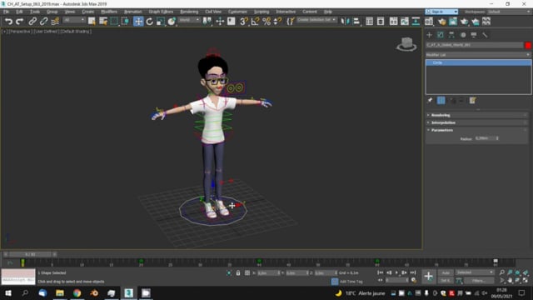Image resolution: width=533 pixels, height=300 pixels.
Task: Click Auto Key button
Action: click(446, 272)
